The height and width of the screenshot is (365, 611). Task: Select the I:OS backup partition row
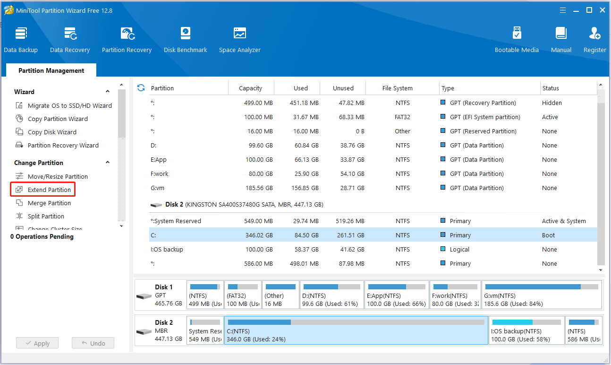(x=373, y=249)
